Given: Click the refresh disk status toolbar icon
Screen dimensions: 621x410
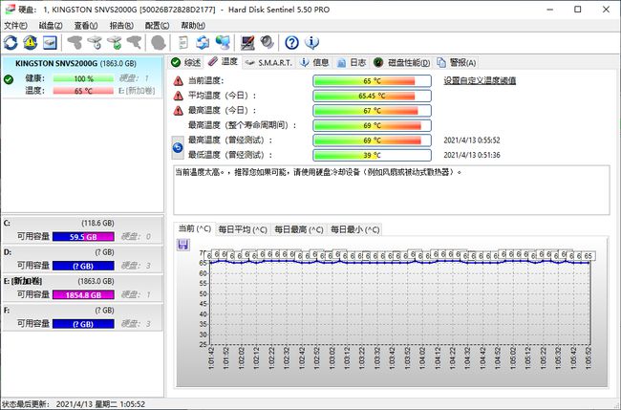Looking at the screenshot, I should (x=11, y=42).
